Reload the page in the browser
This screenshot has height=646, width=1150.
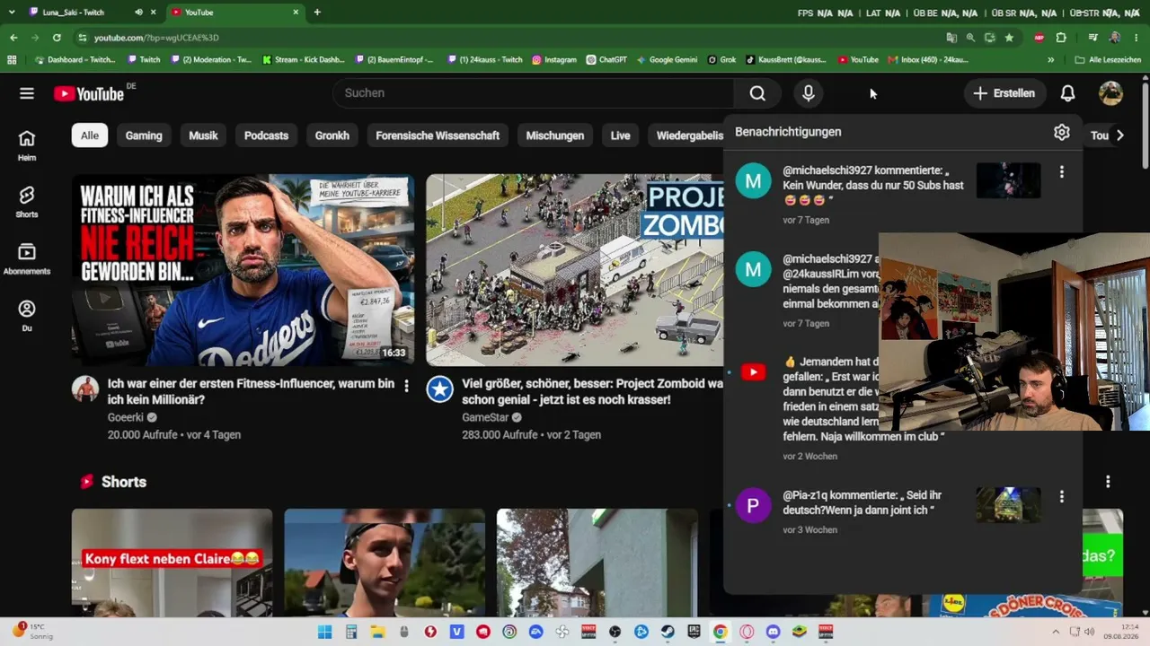tap(57, 38)
